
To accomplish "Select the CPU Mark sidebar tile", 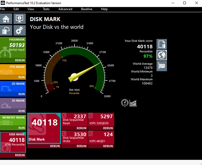I will (13, 70).
